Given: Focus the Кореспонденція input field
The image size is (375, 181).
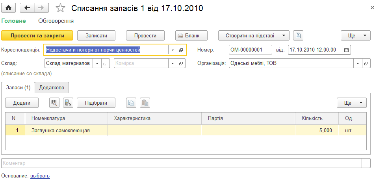Looking at the screenshot, I should (106, 50).
